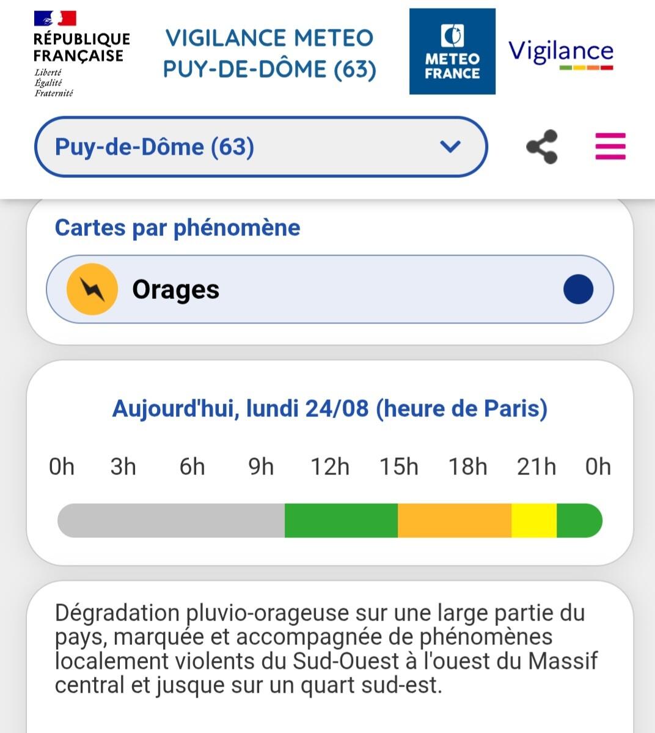This screenshot has width=655, height=733.
Task: Select the Orages phenomenon row
Action: 330,289
